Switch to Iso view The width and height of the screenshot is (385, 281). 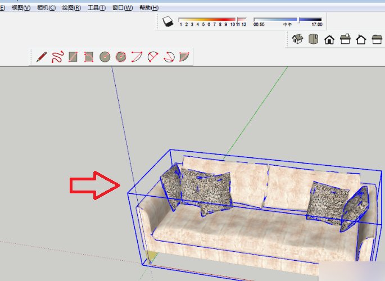[297, 39]
